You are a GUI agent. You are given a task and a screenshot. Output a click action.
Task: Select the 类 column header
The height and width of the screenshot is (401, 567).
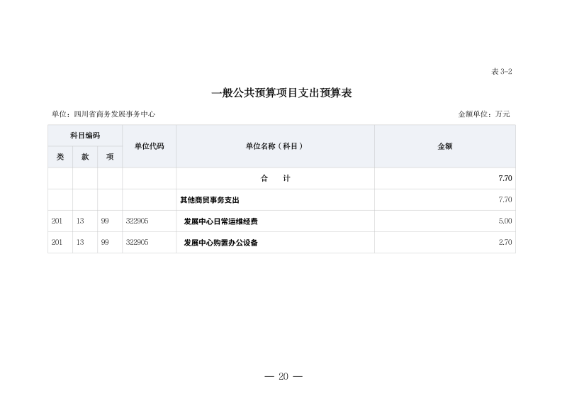click(60, 157)
